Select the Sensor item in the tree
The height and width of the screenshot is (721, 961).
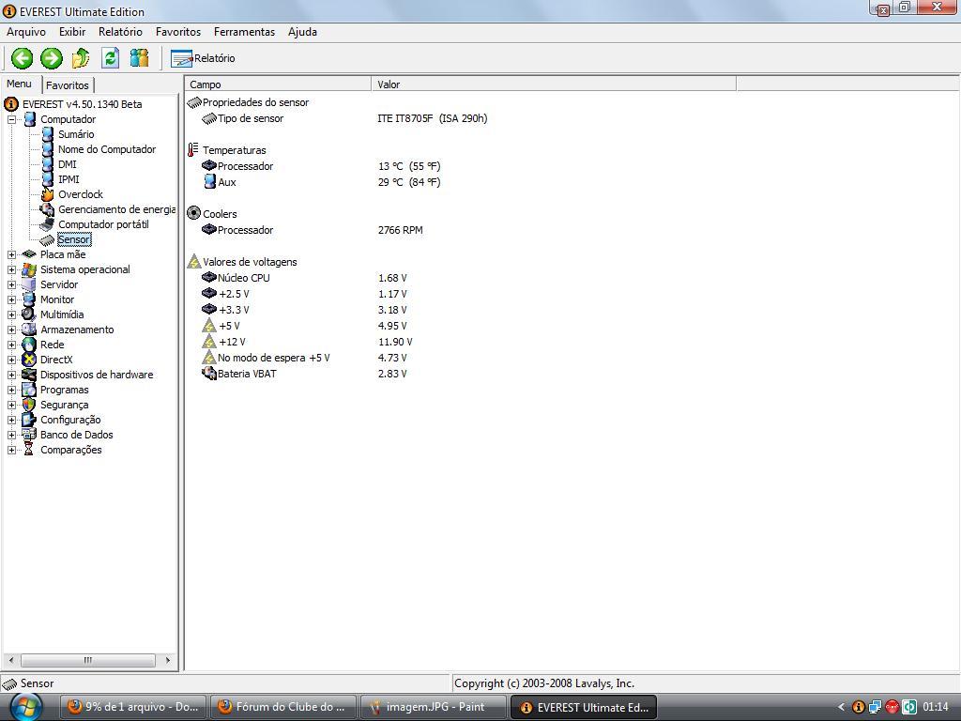(73, 239)
